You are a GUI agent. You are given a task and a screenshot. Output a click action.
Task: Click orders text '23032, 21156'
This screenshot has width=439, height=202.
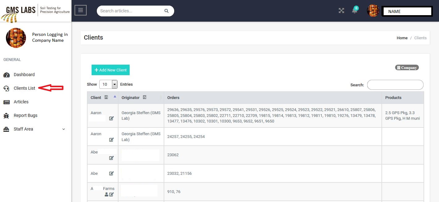(x=179, y=173)
